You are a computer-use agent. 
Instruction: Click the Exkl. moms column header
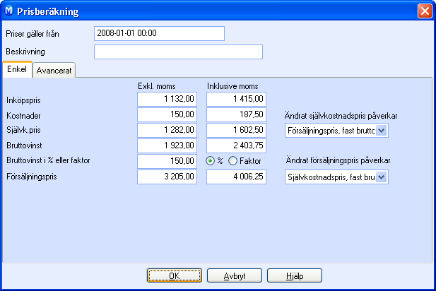coord(157,86)
